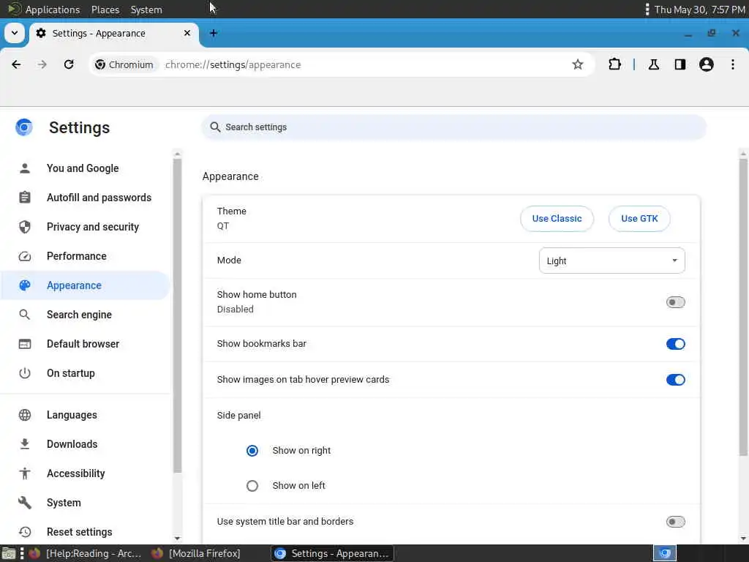Click the sidebar scroll down arrow

[x=177, y=539]
